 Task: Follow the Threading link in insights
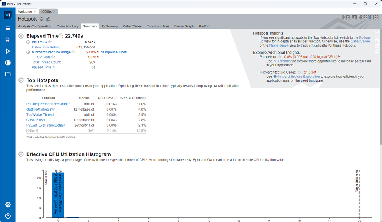[x=285, y=61]
